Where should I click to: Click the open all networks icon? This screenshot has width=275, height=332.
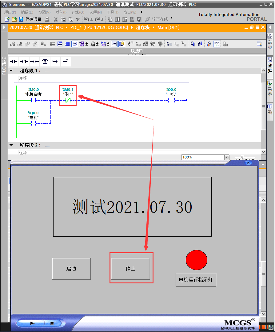point(60,44)
